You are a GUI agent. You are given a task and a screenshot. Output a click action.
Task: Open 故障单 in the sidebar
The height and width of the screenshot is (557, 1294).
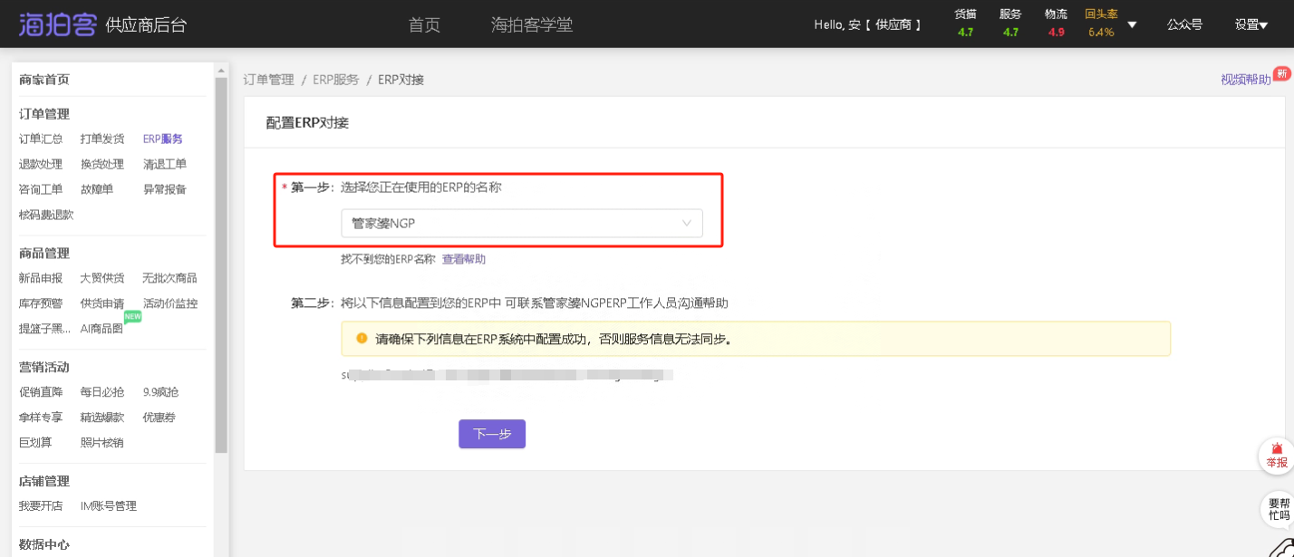click(x=97, y=189)
